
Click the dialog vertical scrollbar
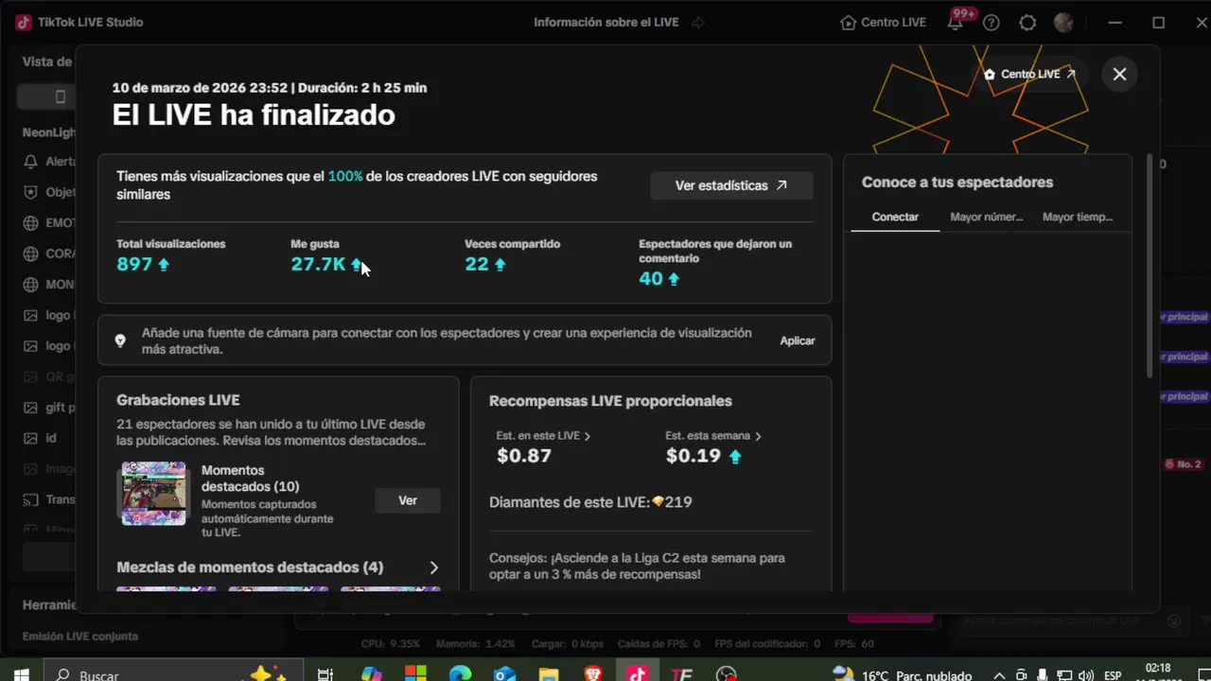tap(1150, 265)
